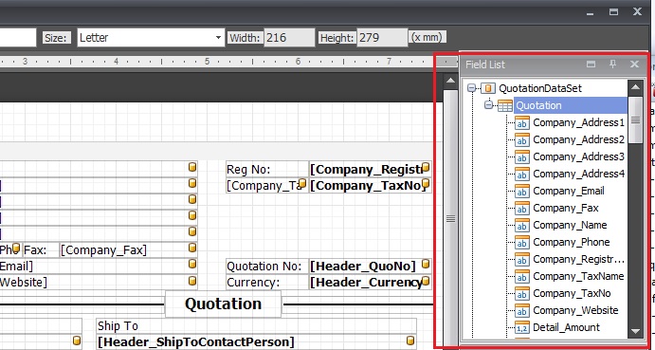The image size is (655, 350).
Task: Select Company_Phone in Field List
Action: tap(571, 242)
